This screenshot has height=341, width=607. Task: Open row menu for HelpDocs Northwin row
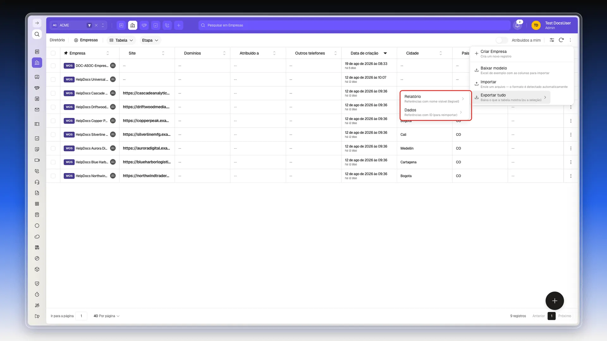[x=571, y=176]
